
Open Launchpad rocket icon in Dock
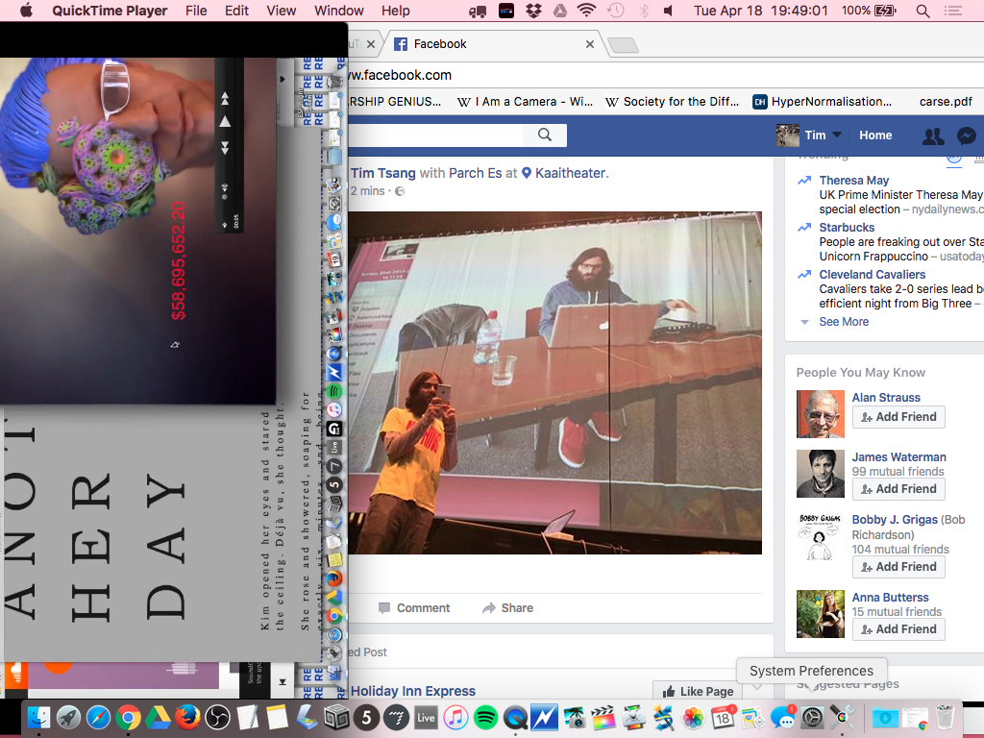(x=68, y=717)
